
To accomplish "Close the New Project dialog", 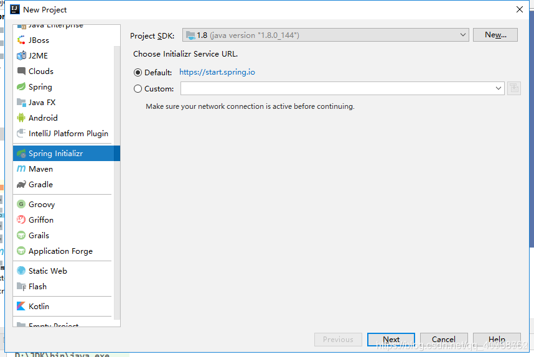I will [x=519, y=9].
